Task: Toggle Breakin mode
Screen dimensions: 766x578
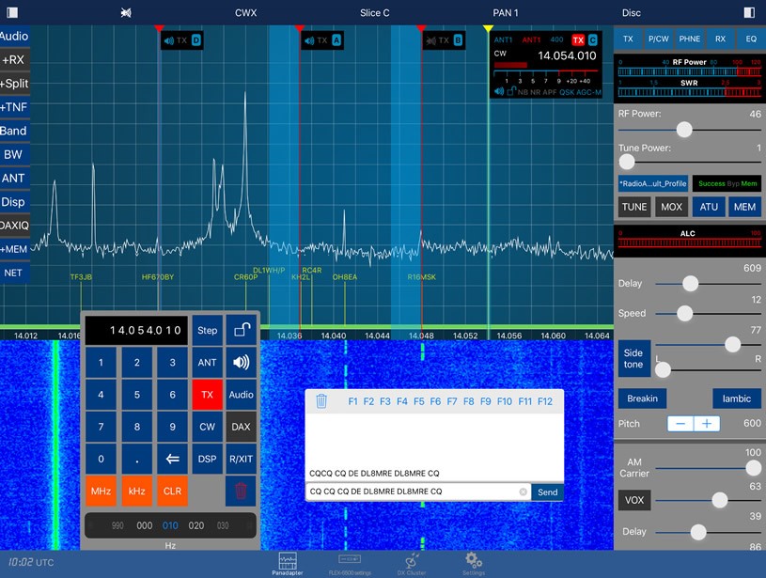Action: pyautogui.click(x=642, y=398)
